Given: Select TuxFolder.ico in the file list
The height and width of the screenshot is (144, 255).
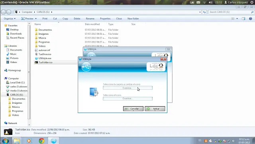Looking at the screenshot, I should [45, 62].
